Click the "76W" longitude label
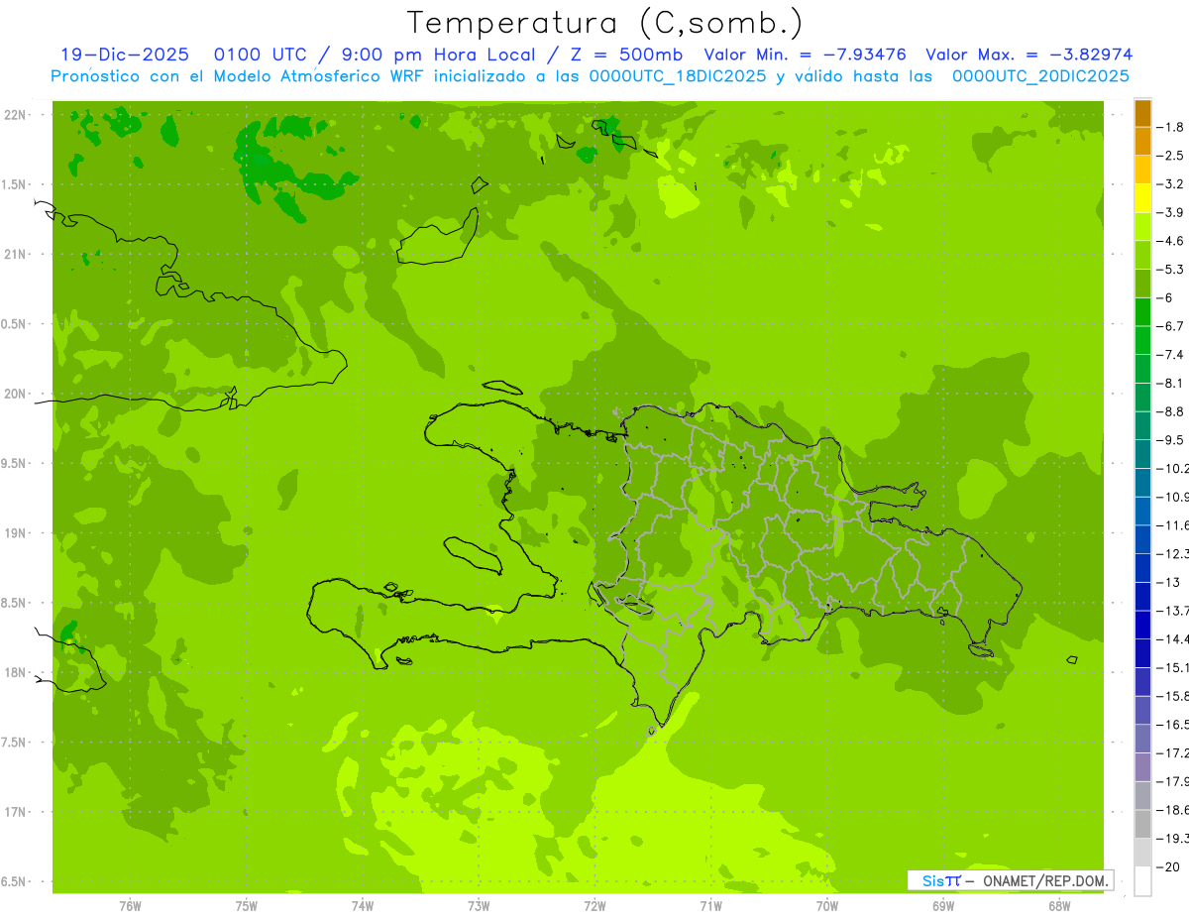The width and height of the screenshot is (1189, 919). [x=130, y=905]
